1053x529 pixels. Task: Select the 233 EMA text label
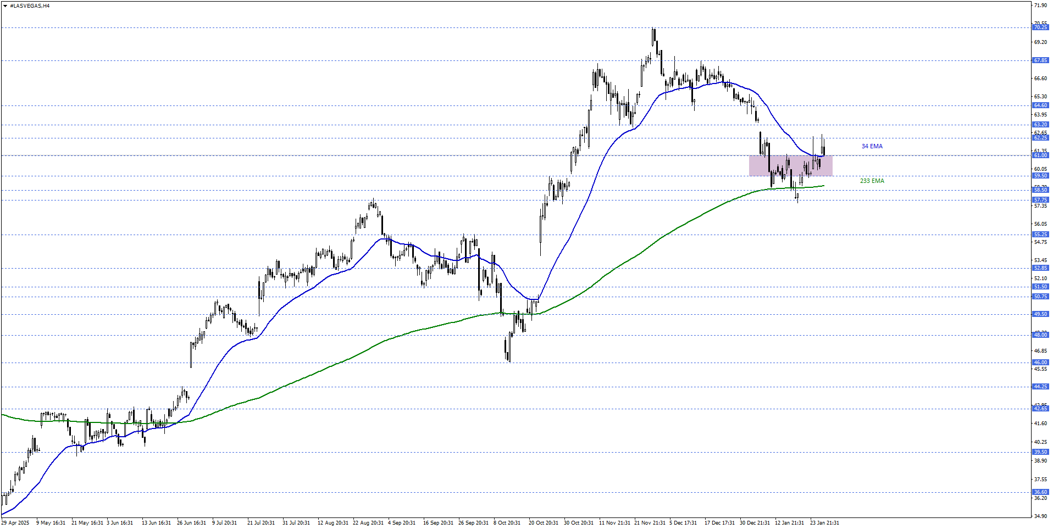coord(872,181)
